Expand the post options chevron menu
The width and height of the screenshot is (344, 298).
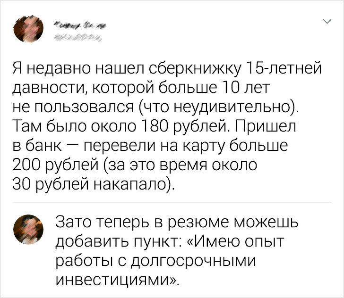point(327,22)
